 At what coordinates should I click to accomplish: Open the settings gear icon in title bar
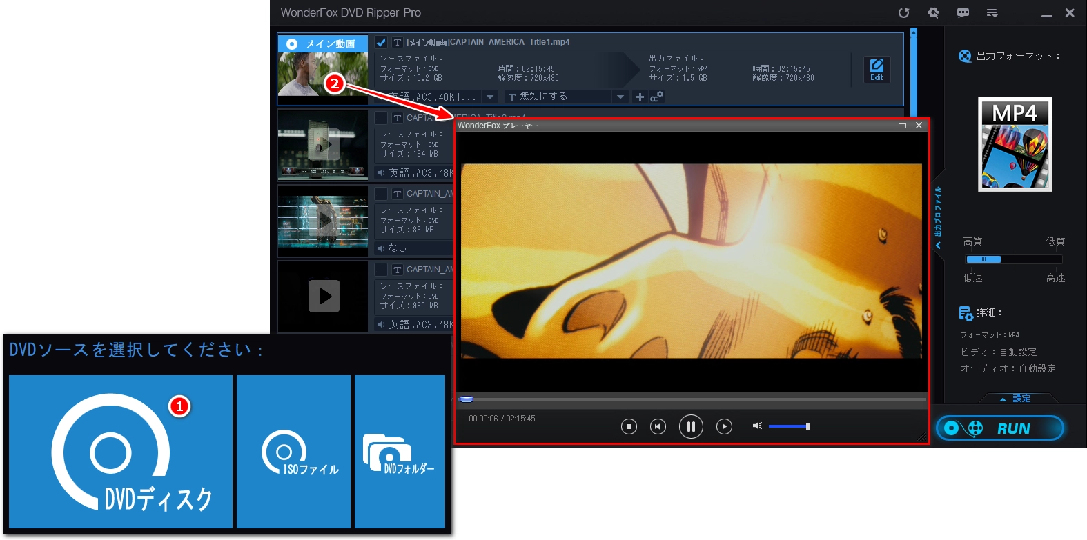coord(933,12)
